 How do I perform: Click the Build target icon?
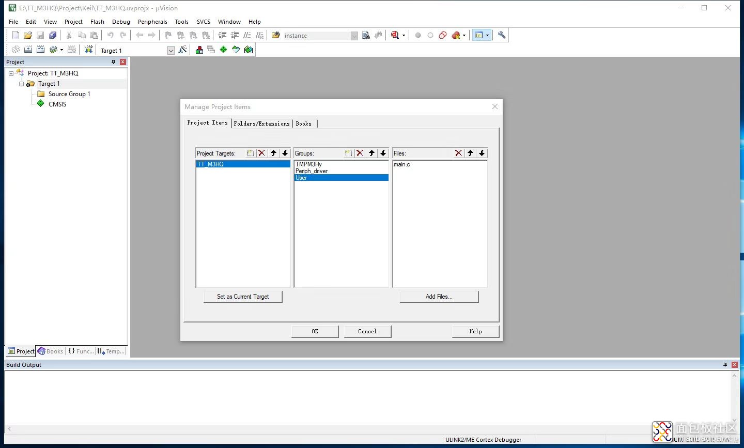coord(28,50)
